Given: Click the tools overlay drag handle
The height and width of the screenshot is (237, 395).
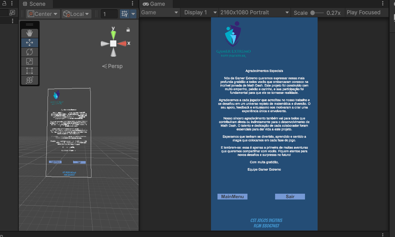Looking at the screenshot, I should (30, 25).
